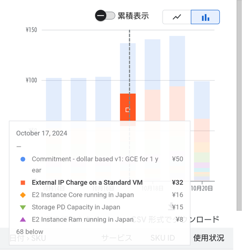Click the vertical scrollbar on the right

tap(239, 105)
